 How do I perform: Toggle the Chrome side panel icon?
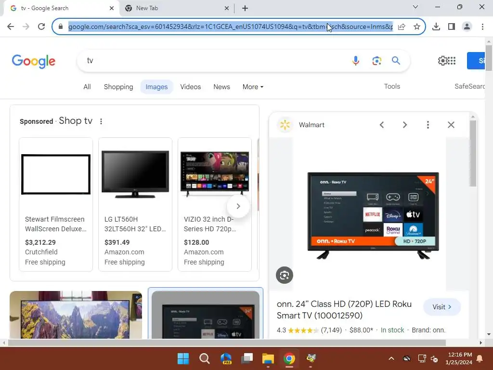tap(452, 26)
